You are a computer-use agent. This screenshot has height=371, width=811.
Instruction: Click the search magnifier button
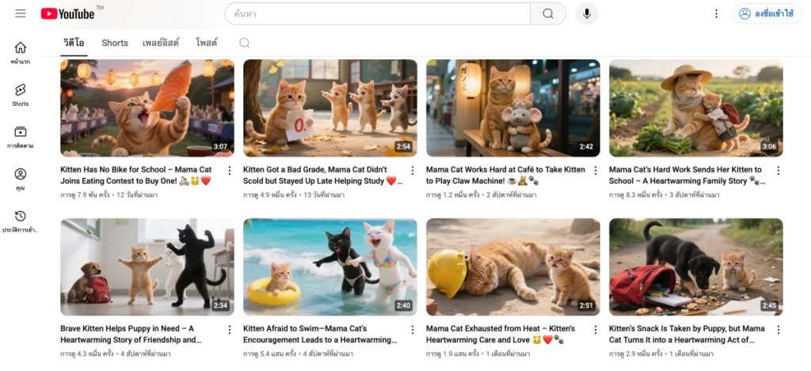click(x=548, y=13)
